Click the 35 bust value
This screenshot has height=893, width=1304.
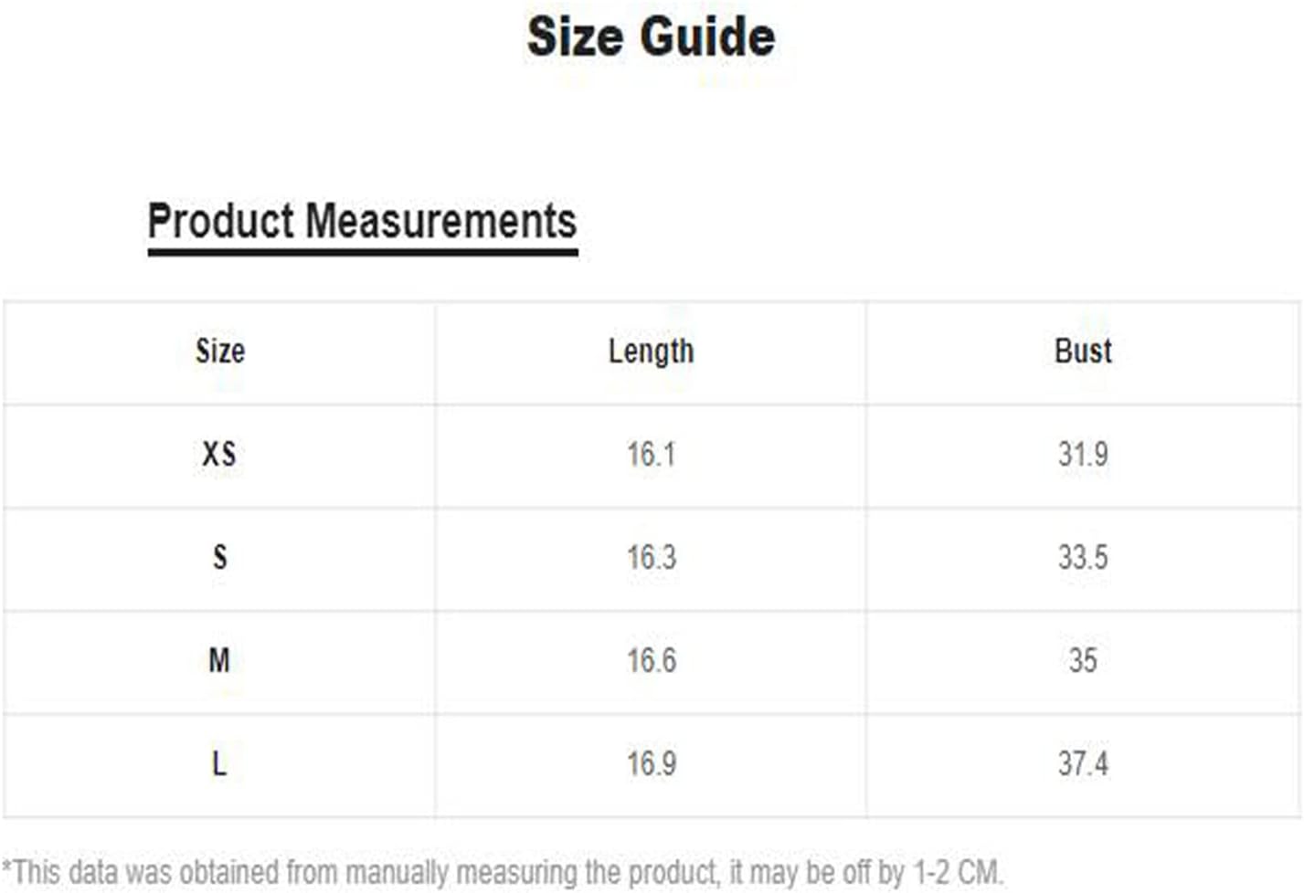pos(1083,660)
